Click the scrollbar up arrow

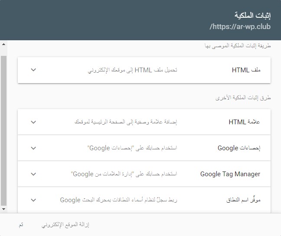tap(4, 44)
